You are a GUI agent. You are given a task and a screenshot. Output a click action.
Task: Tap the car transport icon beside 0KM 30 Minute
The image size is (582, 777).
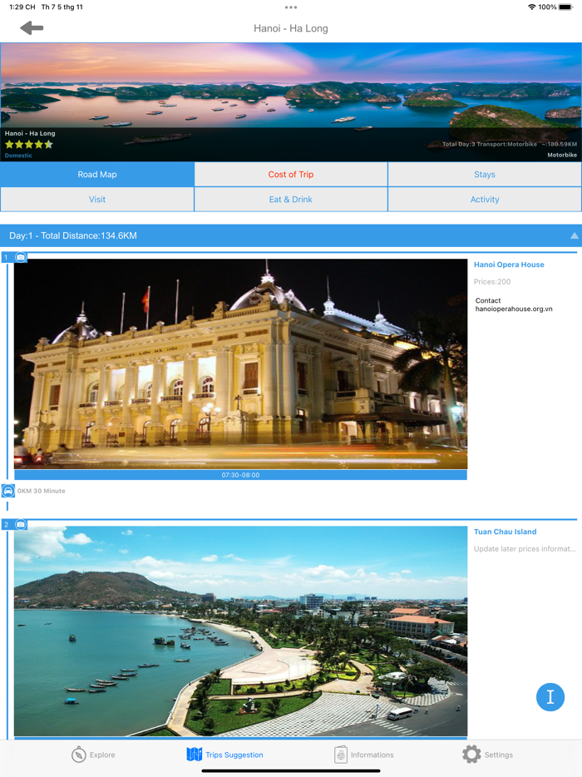(x=8, y=491)
